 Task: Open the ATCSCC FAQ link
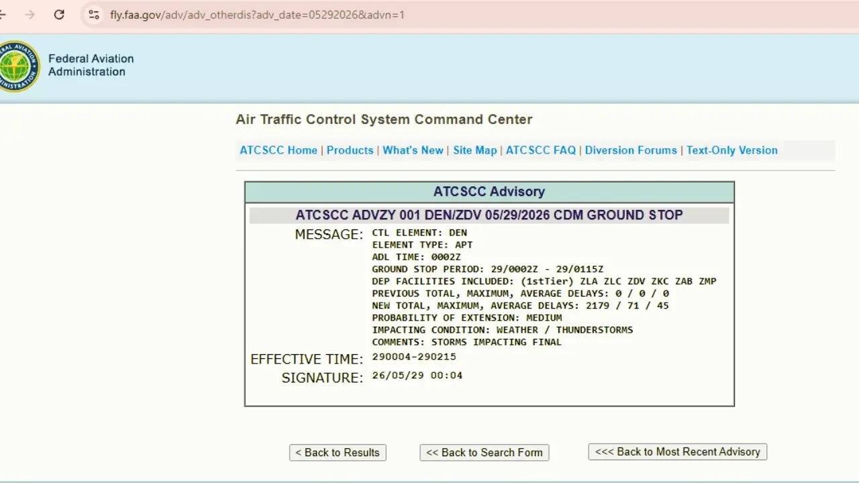[541, 150]
